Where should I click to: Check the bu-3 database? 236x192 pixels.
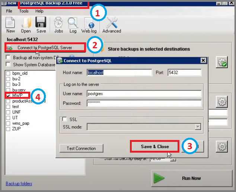pos(8,84)
